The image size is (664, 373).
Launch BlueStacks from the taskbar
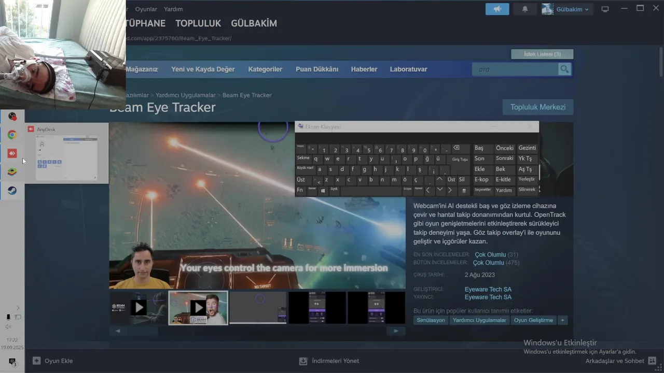point(12,172)
